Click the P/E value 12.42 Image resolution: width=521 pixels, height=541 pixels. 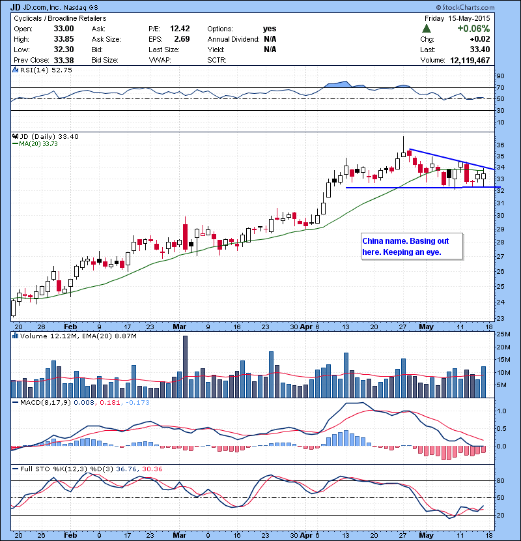tap(180, 29)
